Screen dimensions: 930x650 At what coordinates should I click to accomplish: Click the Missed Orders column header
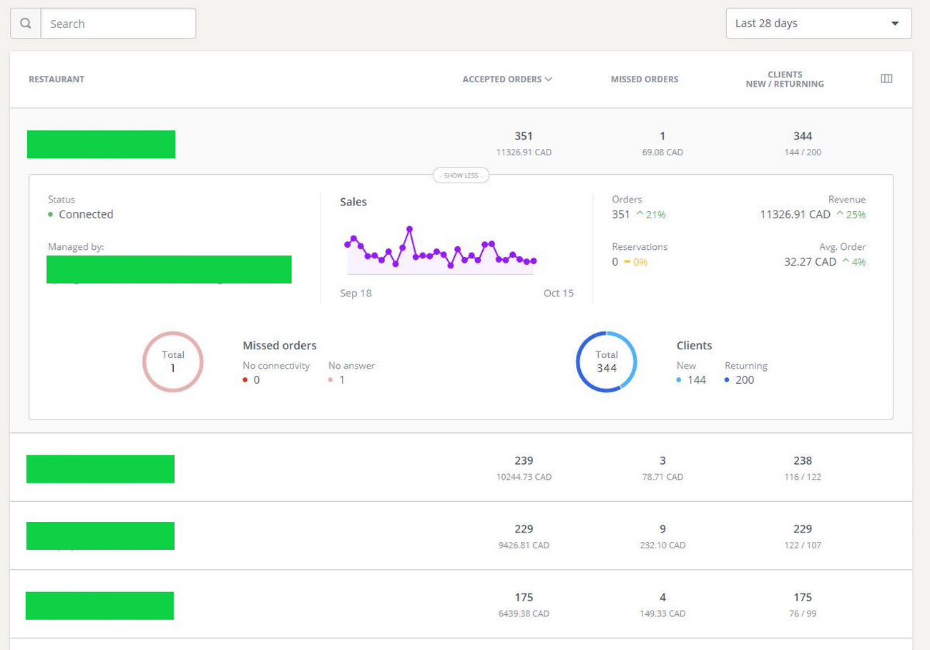pyautogui.click(x=644, y=79)
